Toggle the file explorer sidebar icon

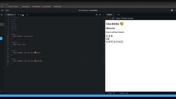click(x=2, y=15)
